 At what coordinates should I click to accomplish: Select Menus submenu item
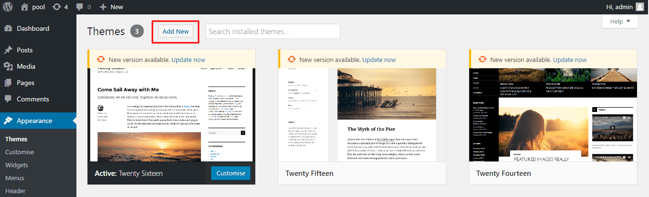click(15, 178)
